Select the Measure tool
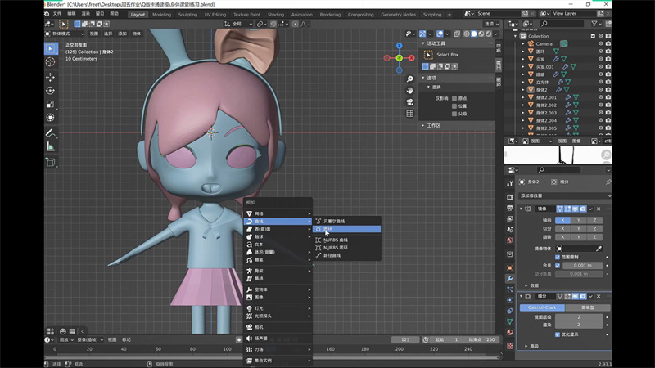The image size is (655, 368). click(x=50, y=146)
